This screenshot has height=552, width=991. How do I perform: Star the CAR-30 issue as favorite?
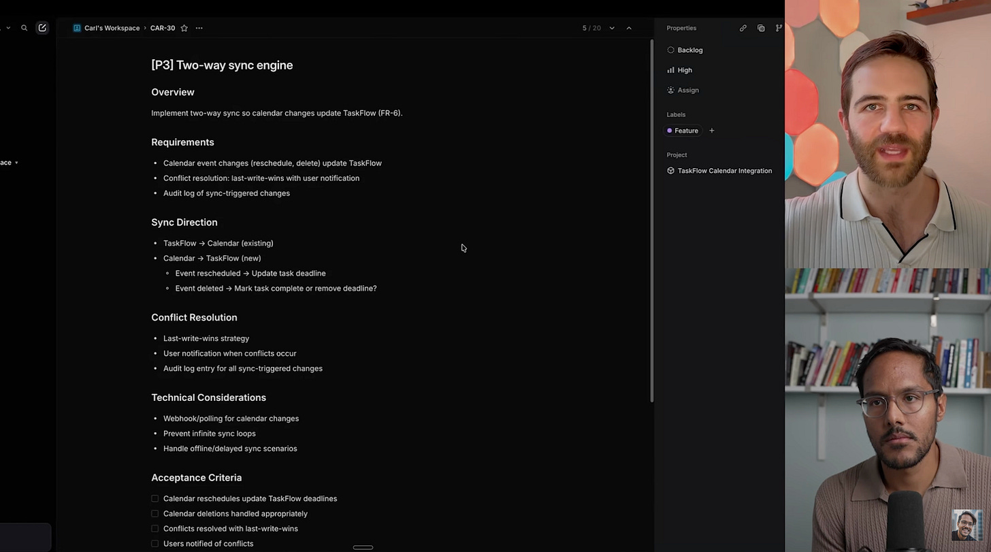(x=184, y=28)
